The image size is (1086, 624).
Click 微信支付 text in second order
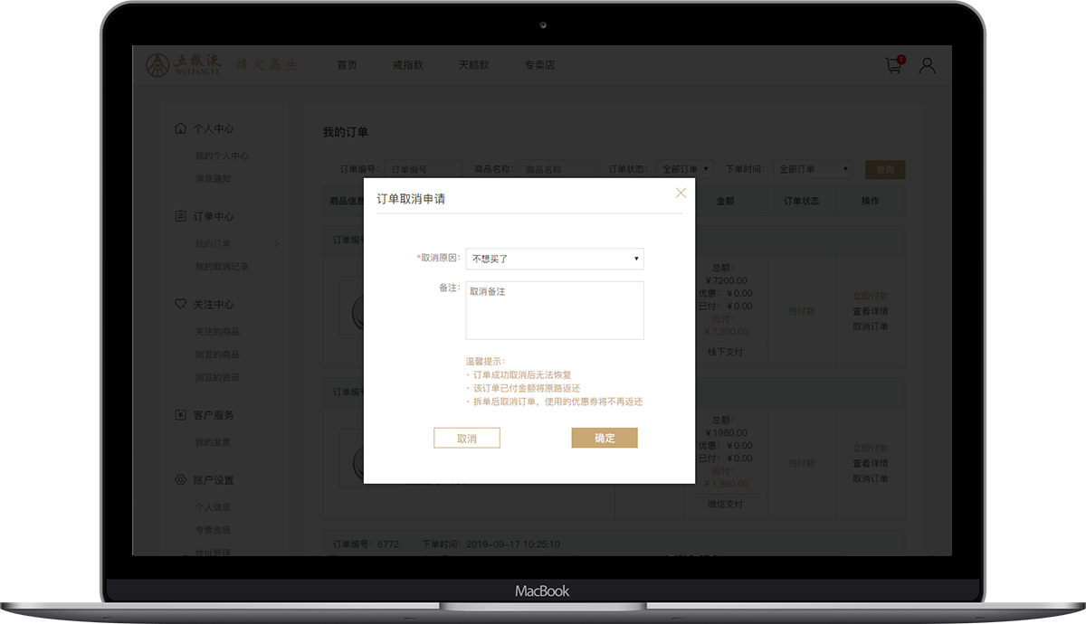[x=725, y=503]
